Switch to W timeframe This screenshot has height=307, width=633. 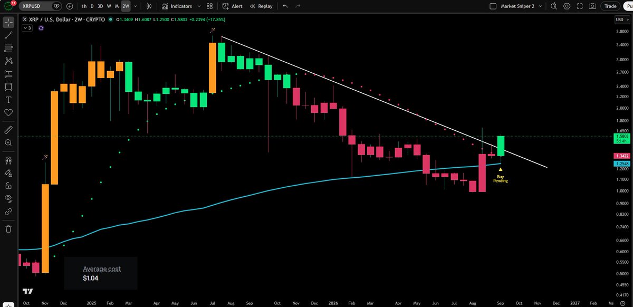(x=109, y=6)
